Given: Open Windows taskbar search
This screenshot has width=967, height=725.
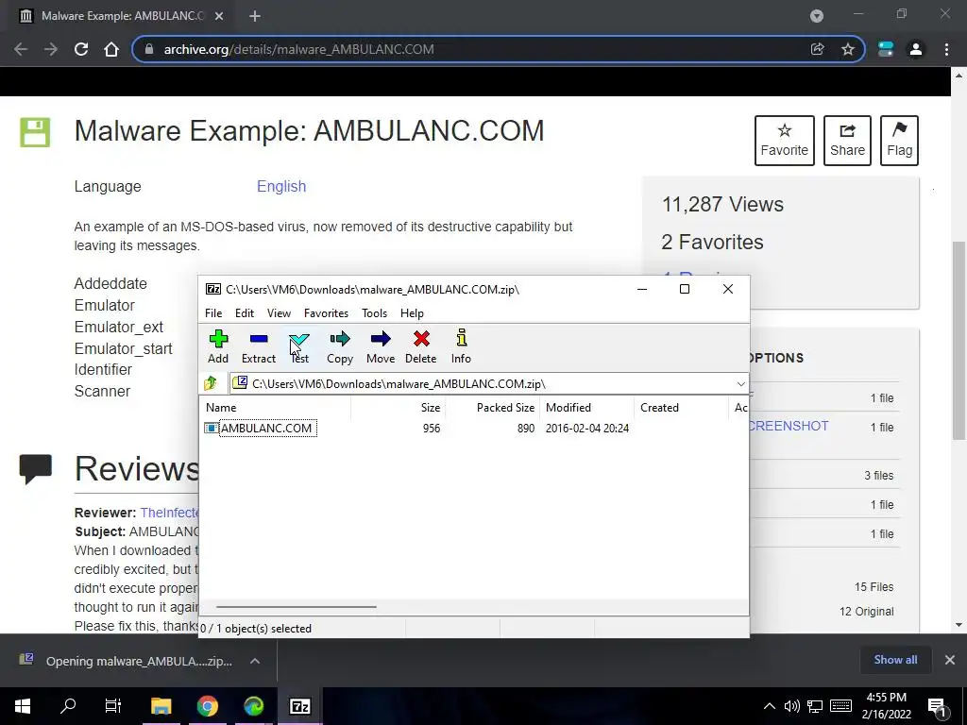Looking at the screenshot, I should pyautogui.click(x=68, y=706).
